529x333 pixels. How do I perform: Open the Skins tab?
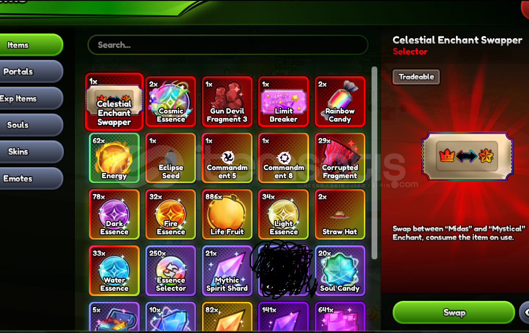pyautogui.click(x=30, y=151)
